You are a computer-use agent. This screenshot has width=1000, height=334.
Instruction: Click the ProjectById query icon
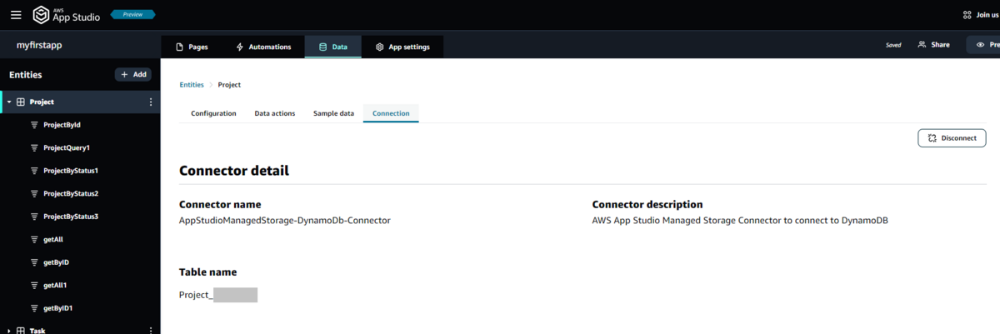point(34,125)
